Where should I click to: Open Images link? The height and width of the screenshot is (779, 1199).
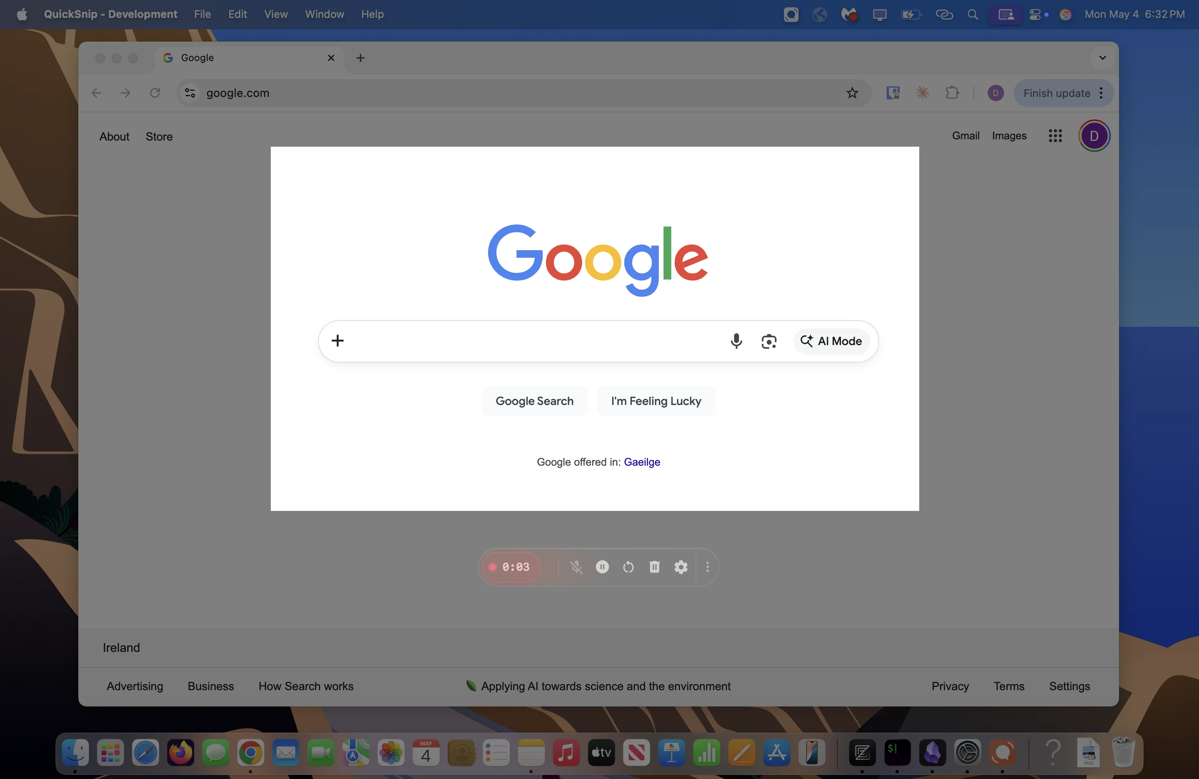tap(1009, 136)
